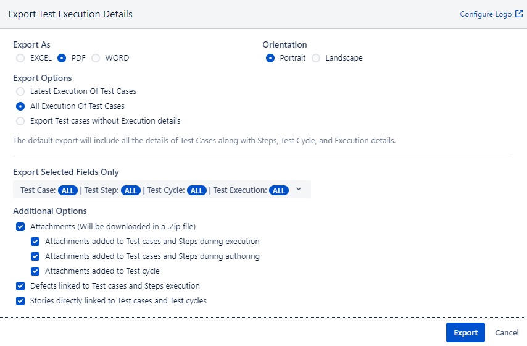Expand the selected fields chevron
The height and width of the screenshot is (346, 527).
click(x=299, y=189)
